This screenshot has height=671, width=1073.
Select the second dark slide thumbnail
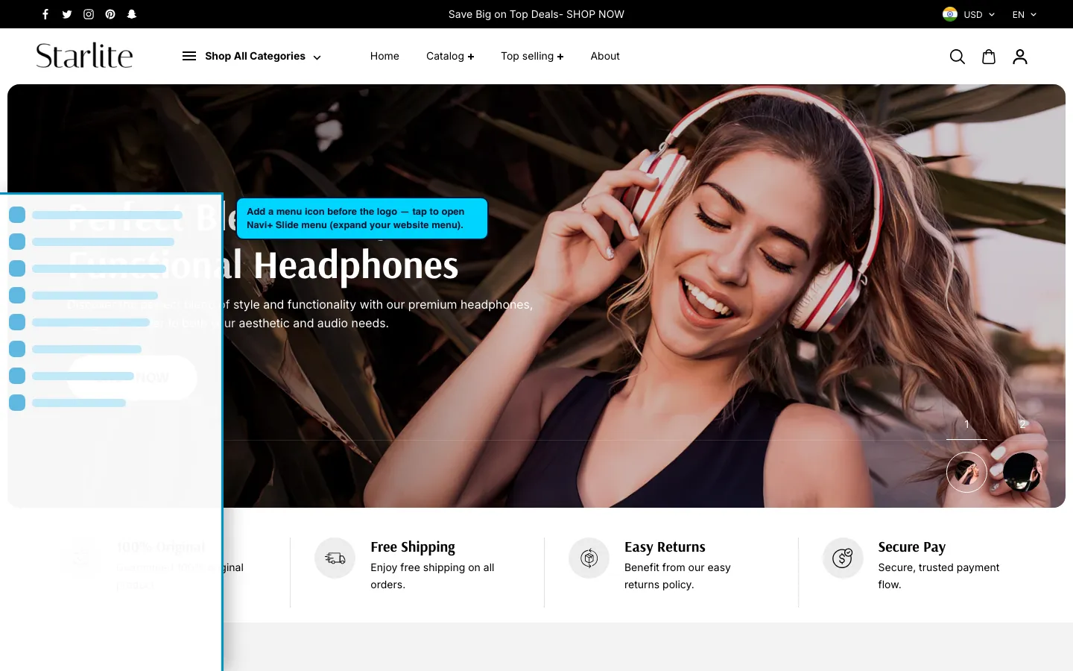point(1022,472)
